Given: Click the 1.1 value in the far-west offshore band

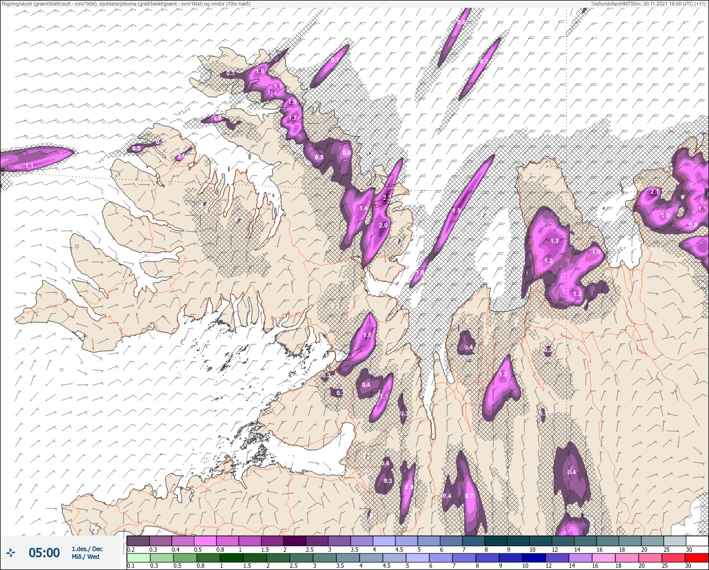Looking at the screenshot, I should [x=30, y=166].
